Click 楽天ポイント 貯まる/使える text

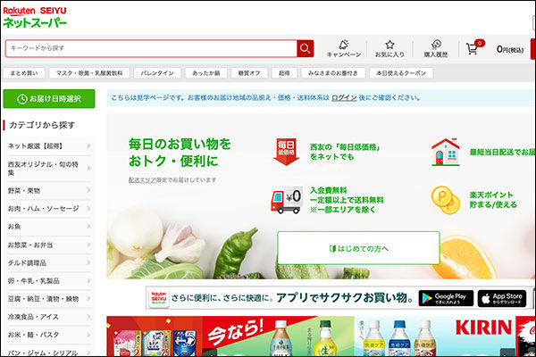tap(493, 200)
